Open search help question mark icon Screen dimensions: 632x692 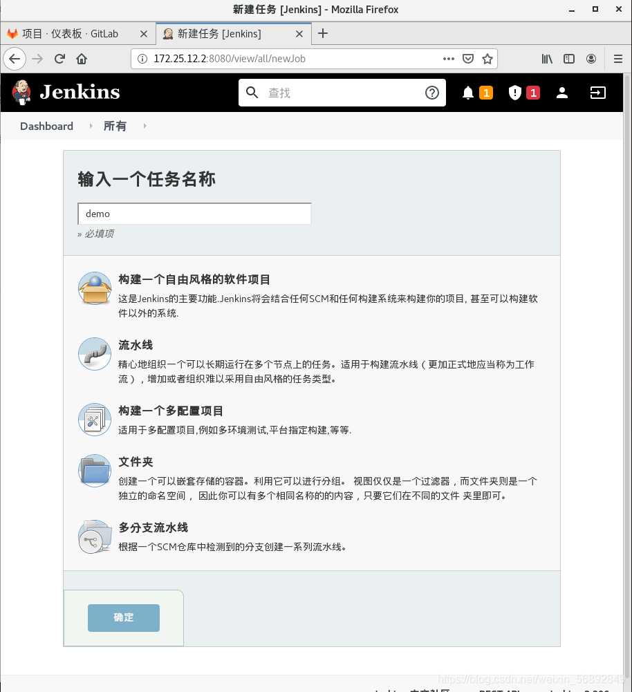coord(432,93)
